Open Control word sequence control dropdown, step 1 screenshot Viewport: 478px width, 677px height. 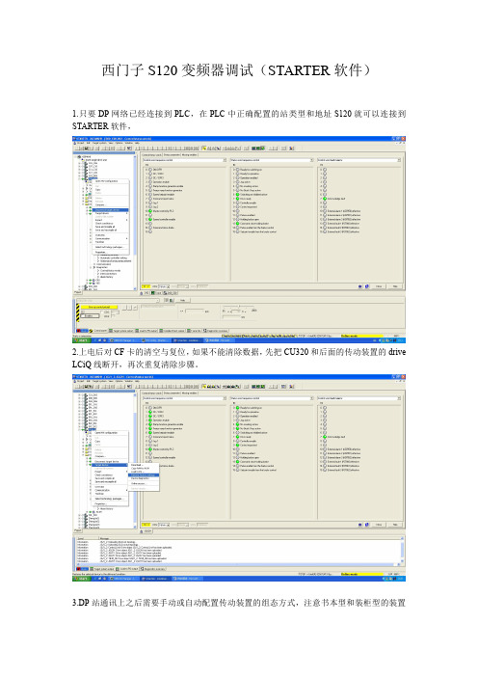185,160
